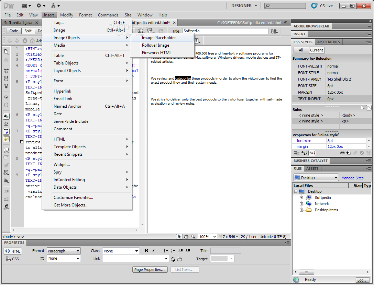Open the 100% zoom level dropdown

208,237
